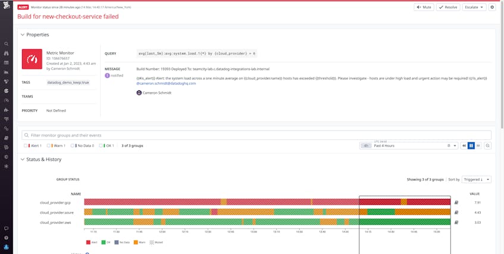Open the gauge metrics sidebar icon

click(x=6, y=100)
